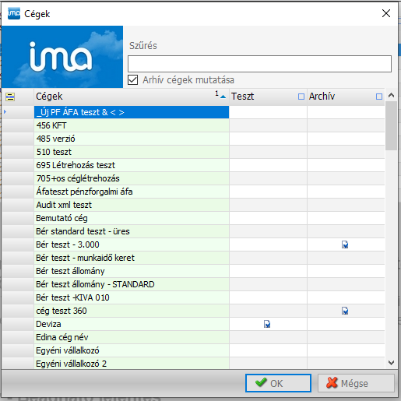
Task: Click the ima app icon in title bar
Action: click(14, 13)
